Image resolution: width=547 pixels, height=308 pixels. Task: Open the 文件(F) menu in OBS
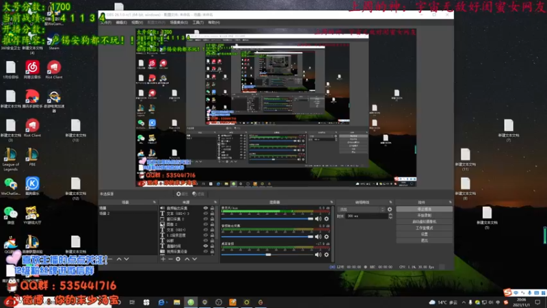[106, 23]
